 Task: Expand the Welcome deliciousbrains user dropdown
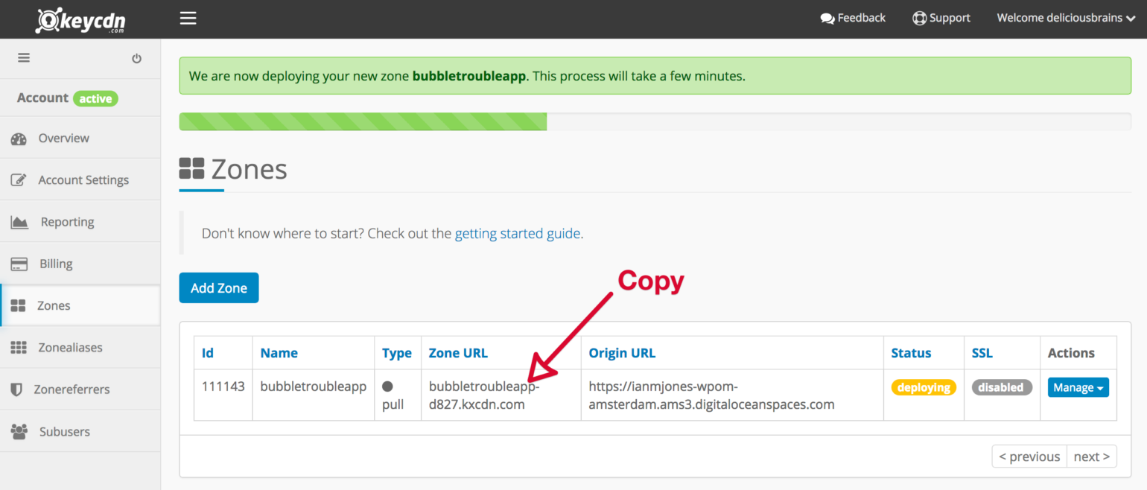(1066, 18)
